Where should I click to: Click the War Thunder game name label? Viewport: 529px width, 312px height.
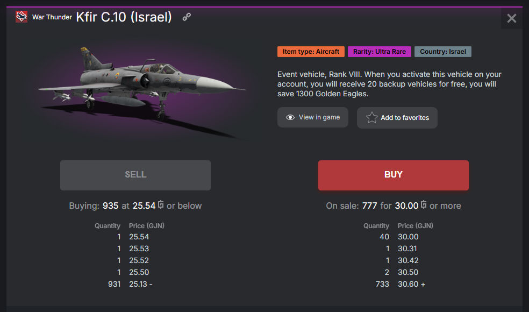click(52, 17)
